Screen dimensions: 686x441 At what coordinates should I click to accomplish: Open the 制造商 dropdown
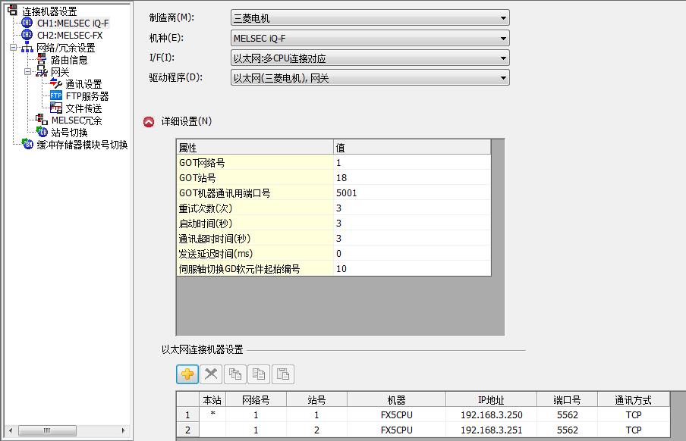370,18
